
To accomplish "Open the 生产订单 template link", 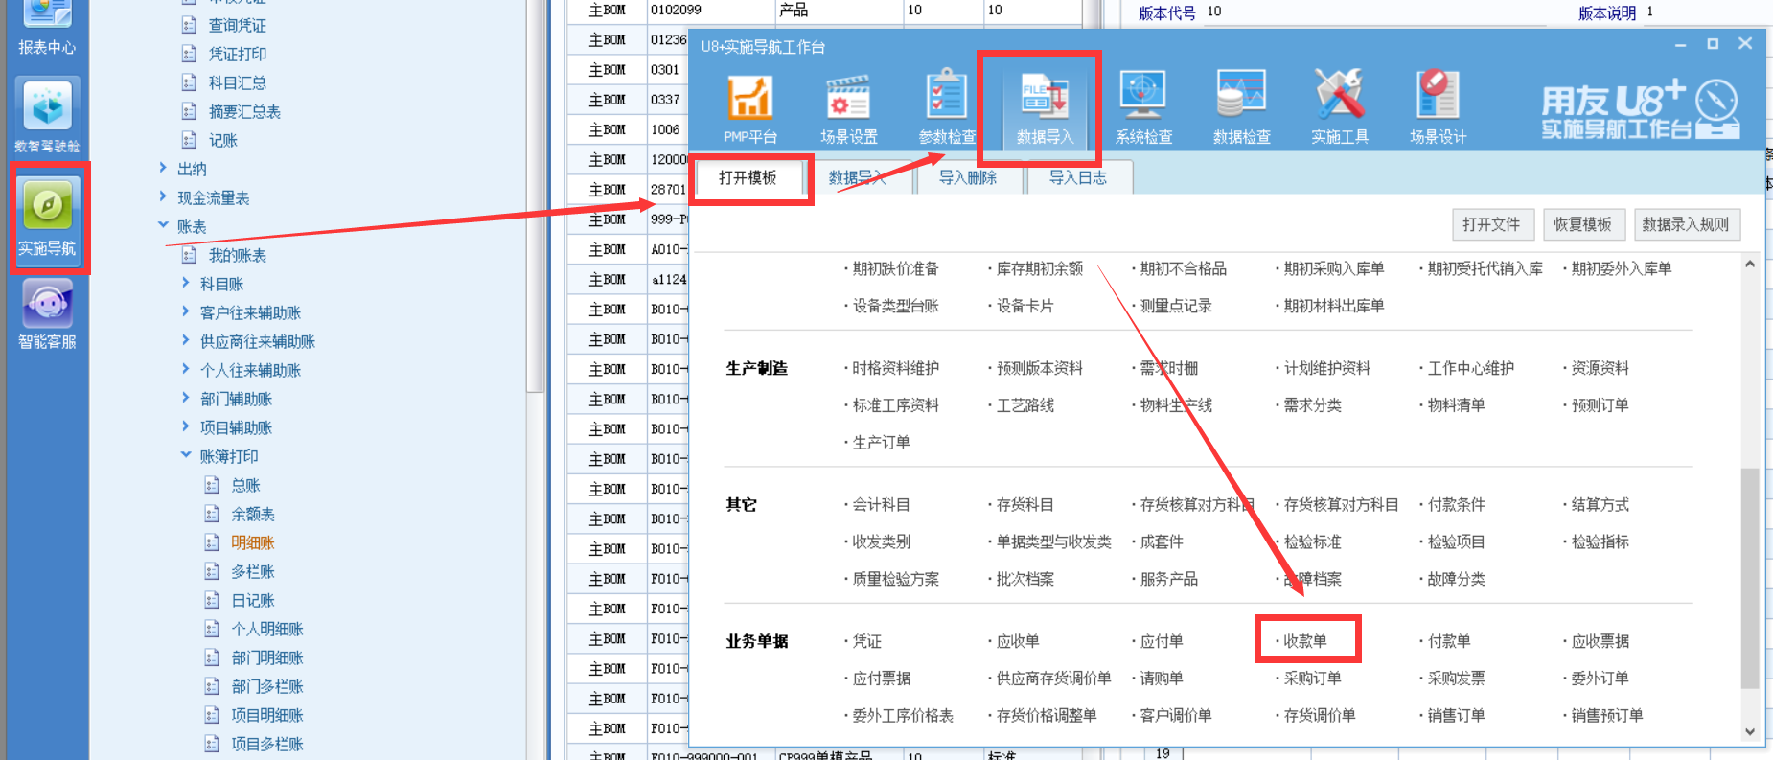I will (x=882, y=442).
